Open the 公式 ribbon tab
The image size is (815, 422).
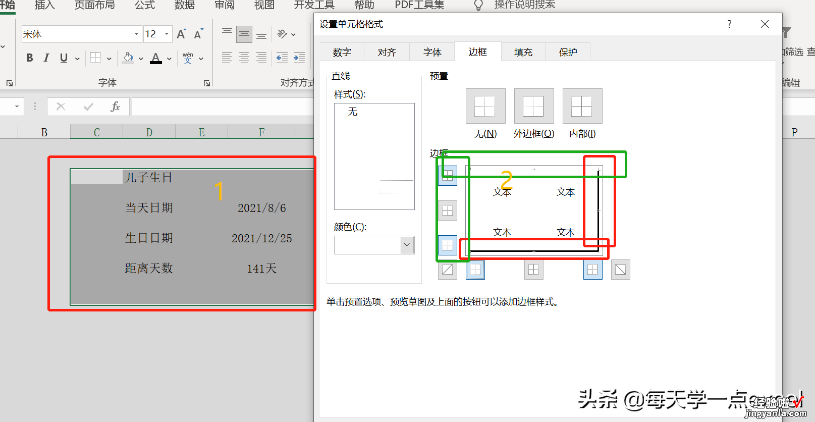coord(145,5)
